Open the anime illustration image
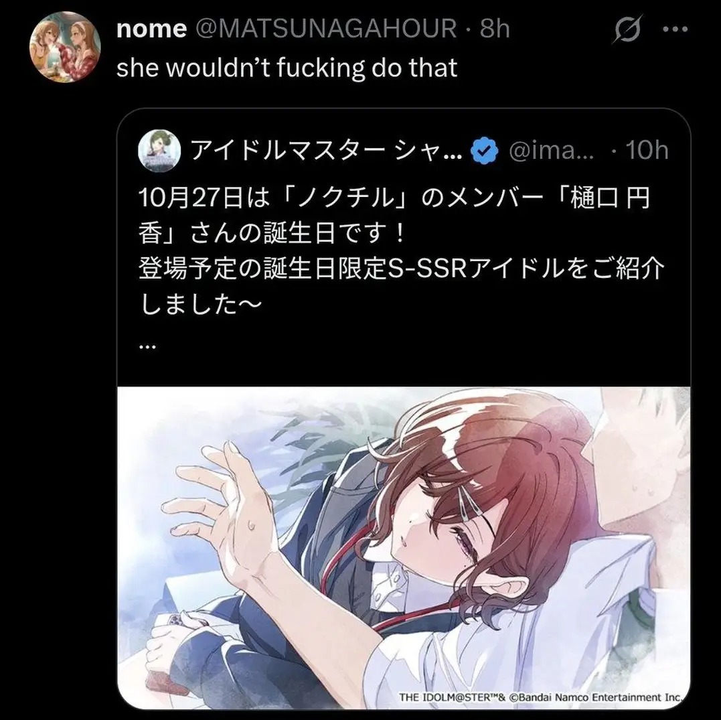Viewport: 721px width, 720px height. (x=404, y=547)
